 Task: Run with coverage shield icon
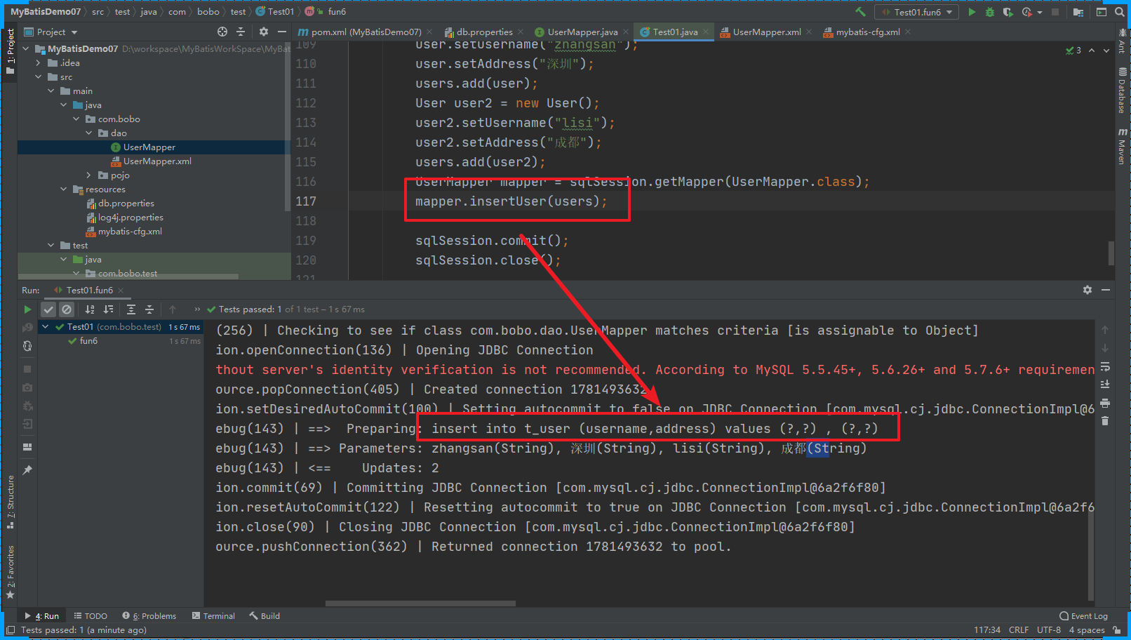pyautogui.click(x=1008, y=12)
